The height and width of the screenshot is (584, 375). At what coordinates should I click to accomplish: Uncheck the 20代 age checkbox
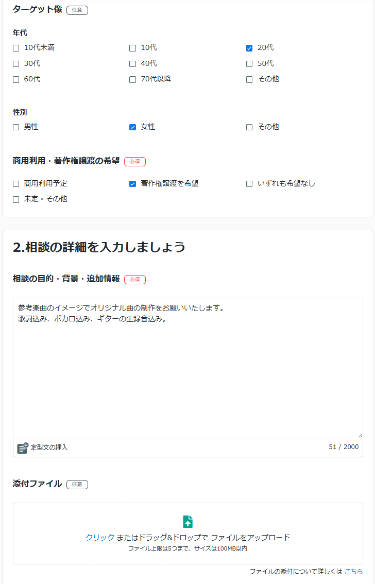pyautogui.click(x=249, y=48)
